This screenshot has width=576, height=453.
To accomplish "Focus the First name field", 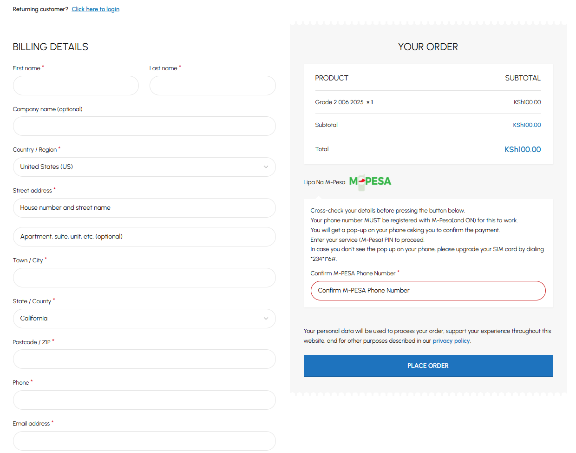I will point(76,86).
